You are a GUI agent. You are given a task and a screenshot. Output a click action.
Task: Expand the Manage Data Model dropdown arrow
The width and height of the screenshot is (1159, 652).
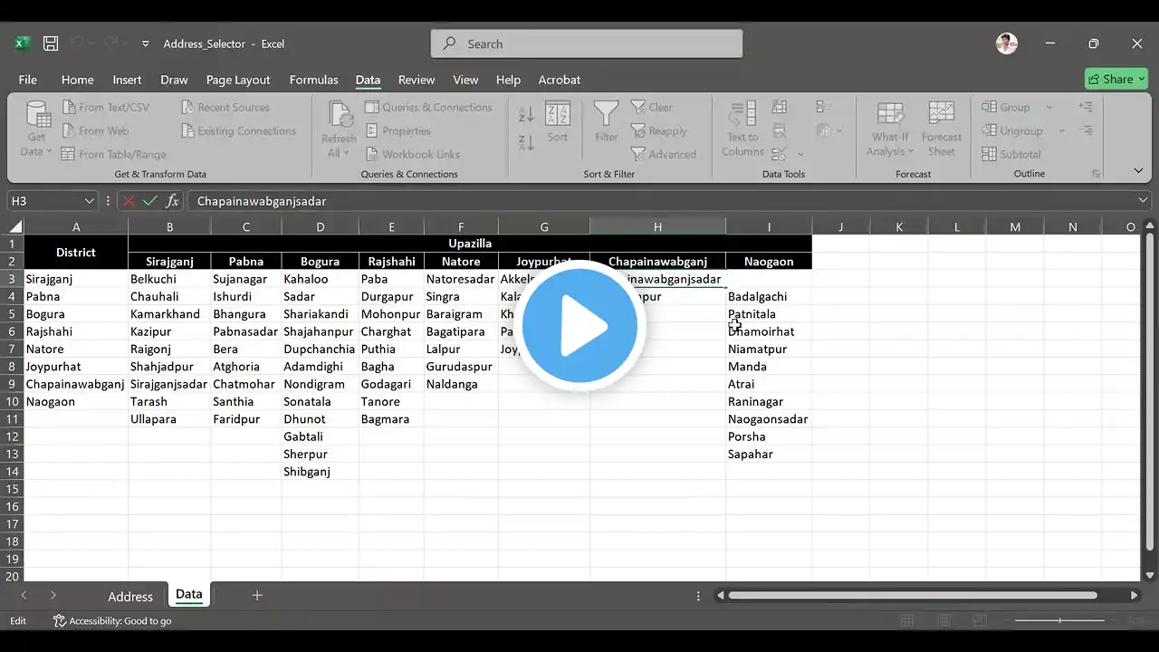(838, 130)
